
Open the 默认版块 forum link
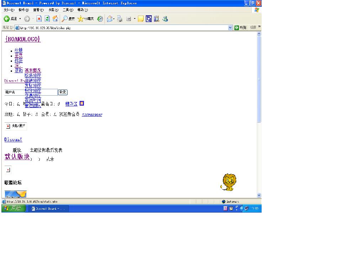click(x=17, y=157)
